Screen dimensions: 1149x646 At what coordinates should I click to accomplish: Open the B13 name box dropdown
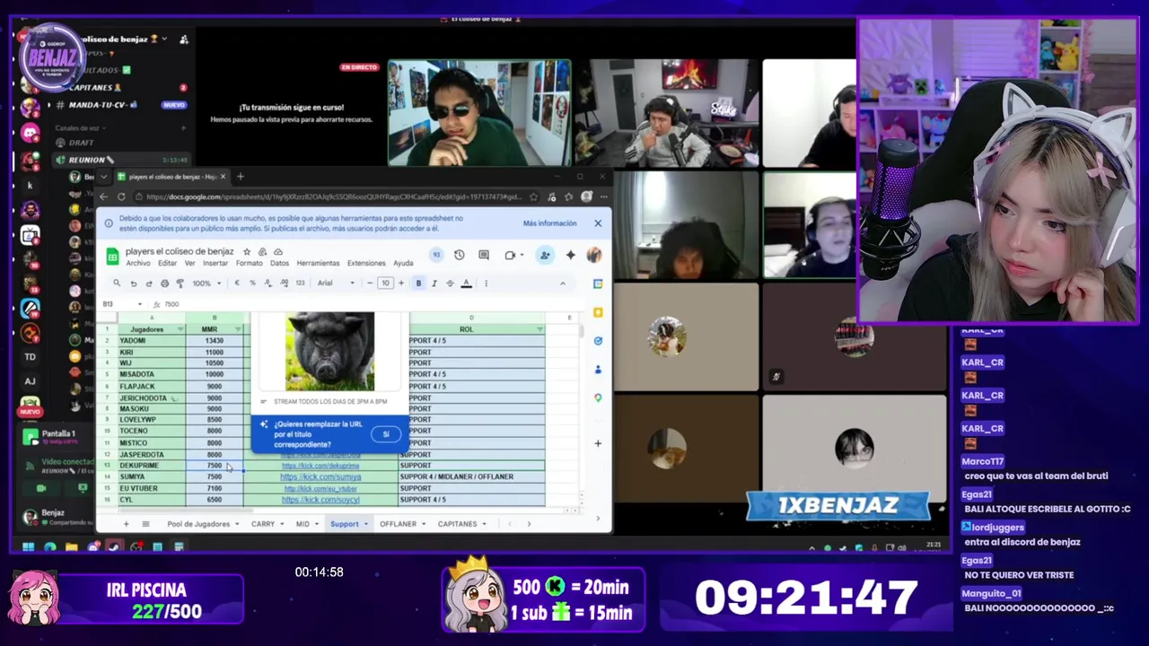140,304
